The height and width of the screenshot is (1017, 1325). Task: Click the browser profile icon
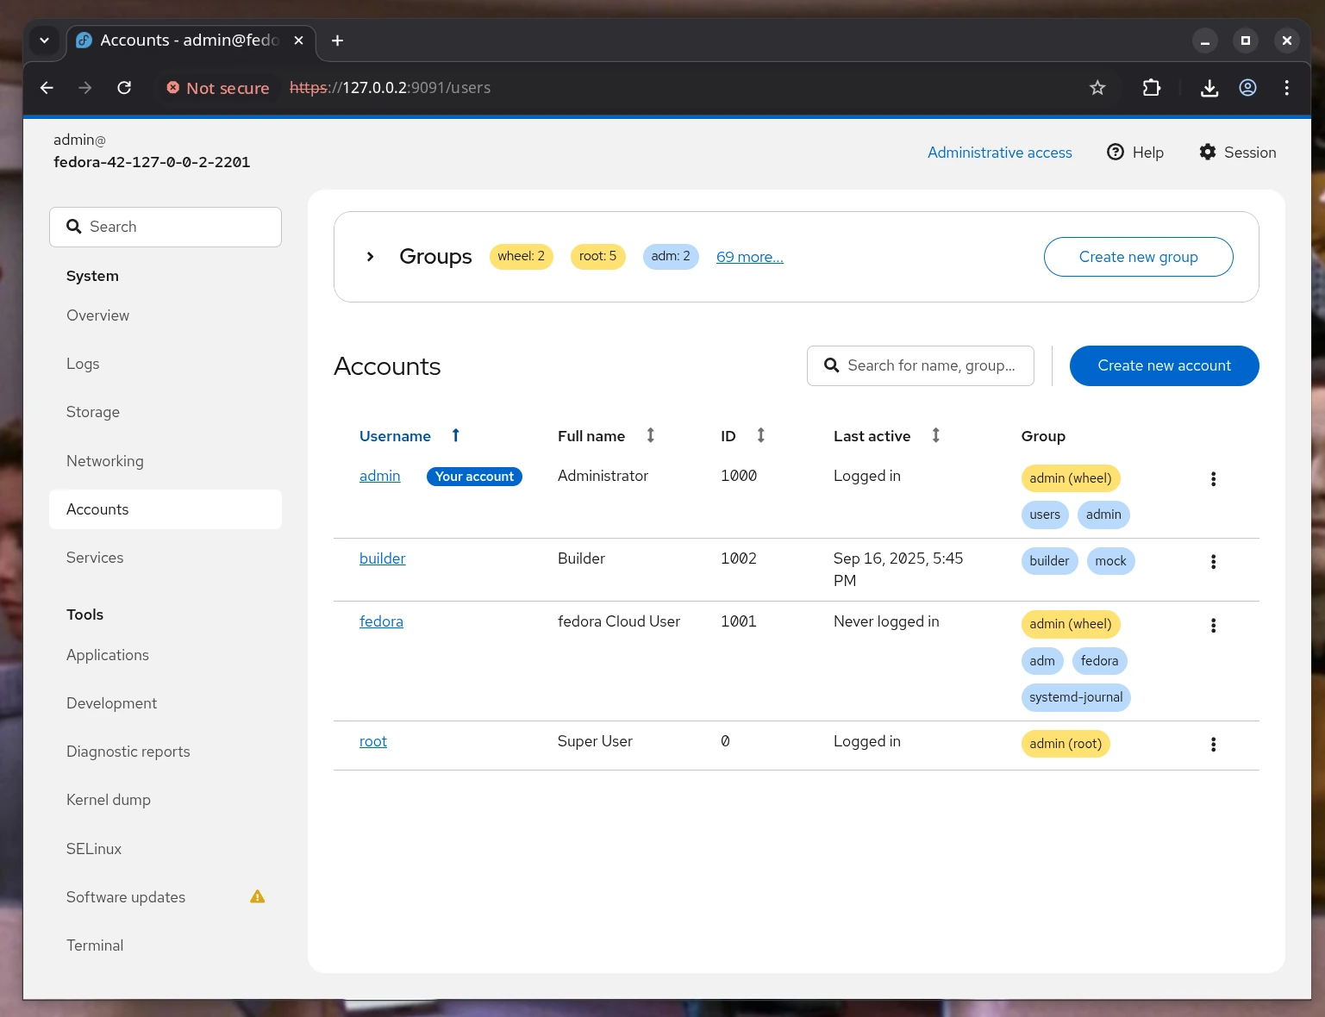click(x=1247, y=88)
